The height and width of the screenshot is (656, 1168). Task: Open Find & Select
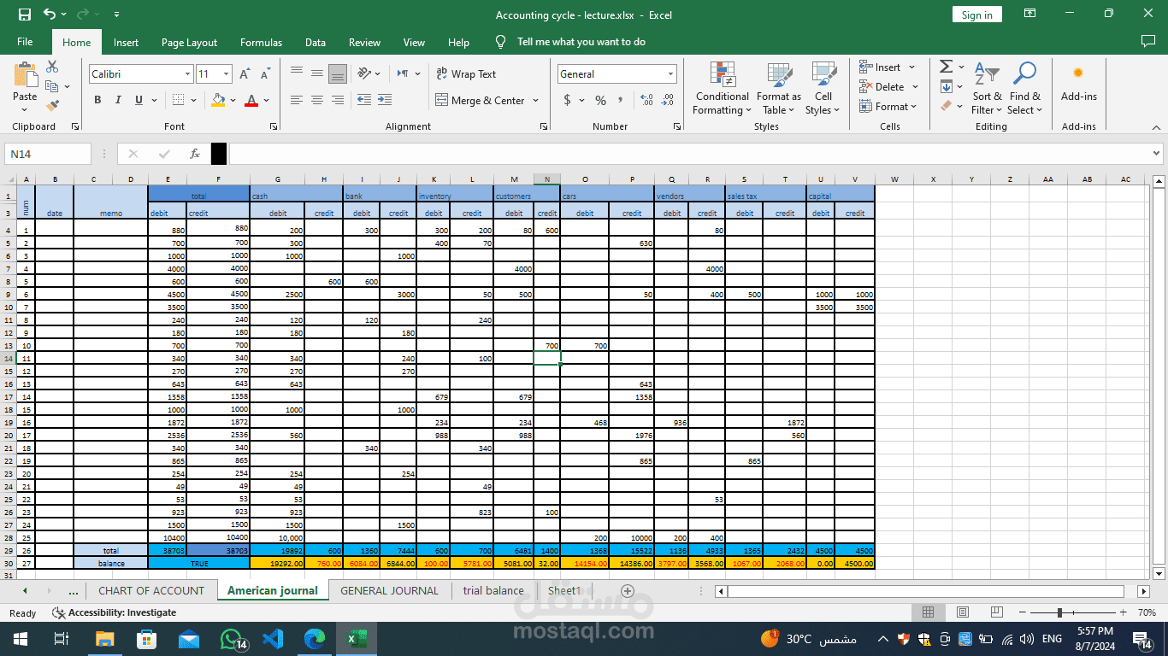(x=1024, y=89)
